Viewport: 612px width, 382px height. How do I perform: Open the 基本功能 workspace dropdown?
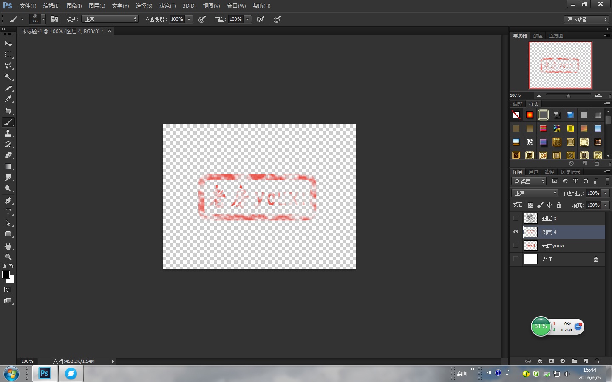point(586,19)
